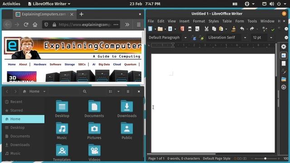This screenshot has width=290, height=163.
Task: Expand Paste special dropdown arrow
Action: [226, 29]
